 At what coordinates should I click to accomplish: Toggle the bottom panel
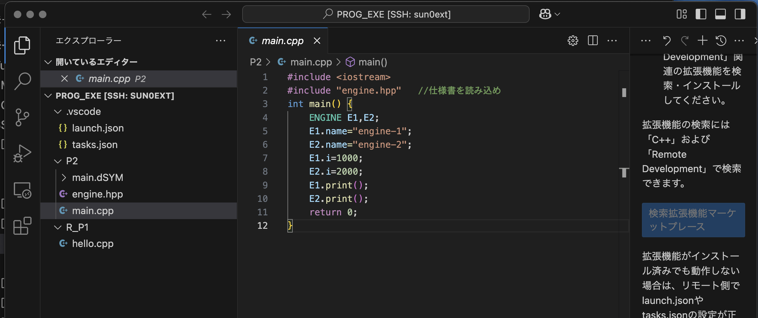coord(720,14)
